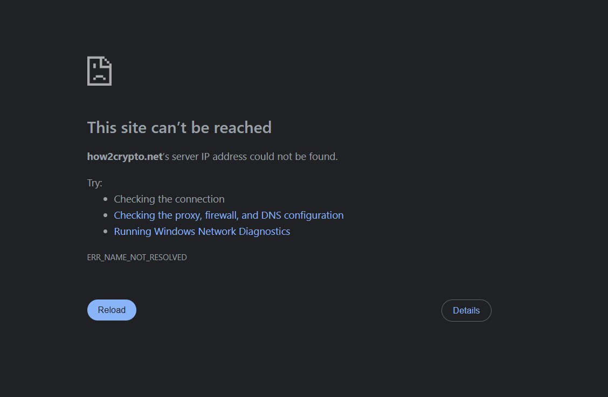The height and width of the screenshot is (397, 608).
Task: Click bullet beside the proxy and firewall link
Action: (105, 215)
